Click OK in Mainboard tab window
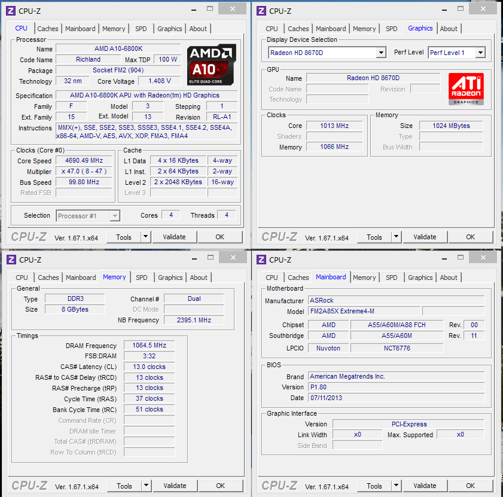 [470, 486]
